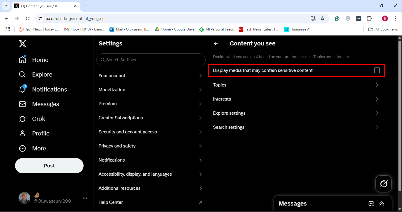Click the Notifications bell icon
This screenshot has height=212, width=402.
pyautogui.click(x=22, y=89)
